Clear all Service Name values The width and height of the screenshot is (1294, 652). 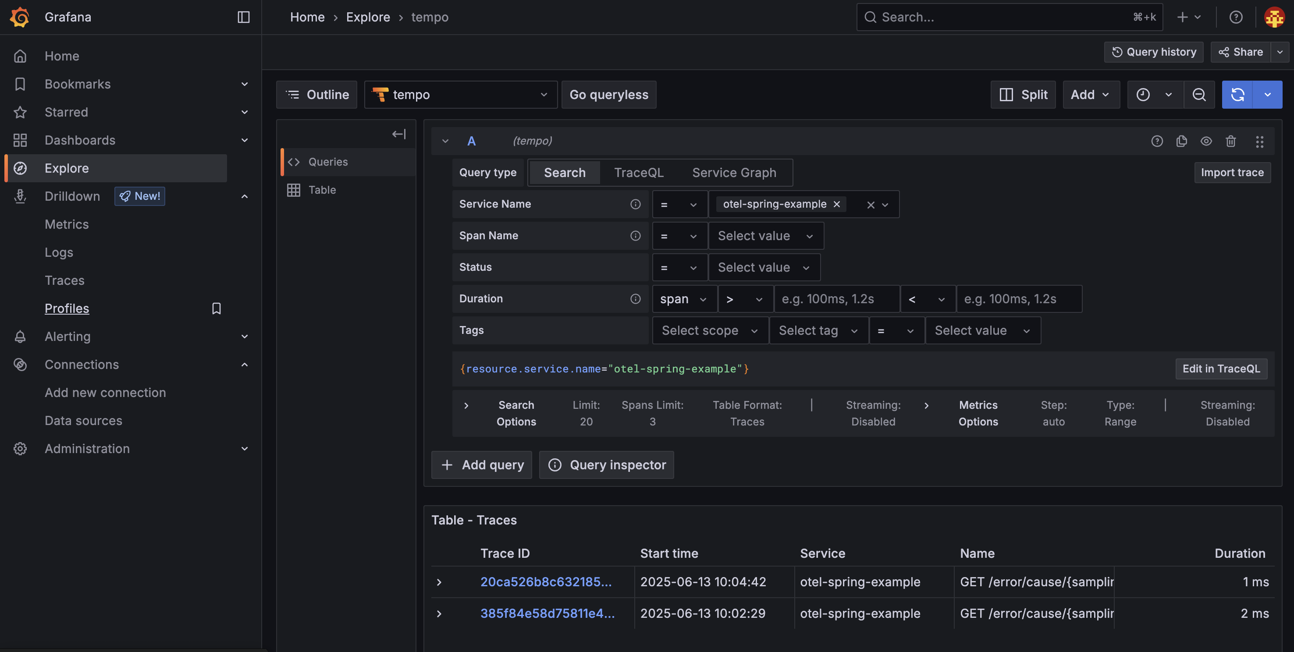coord(871,205)
